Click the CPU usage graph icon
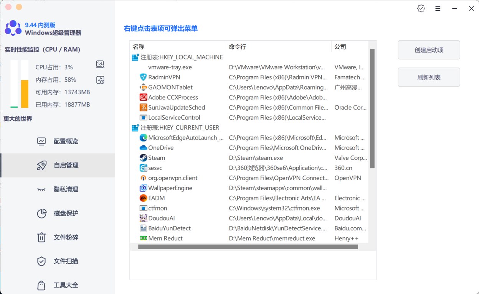This screenshot has width=479, height=294. [100, 64]
